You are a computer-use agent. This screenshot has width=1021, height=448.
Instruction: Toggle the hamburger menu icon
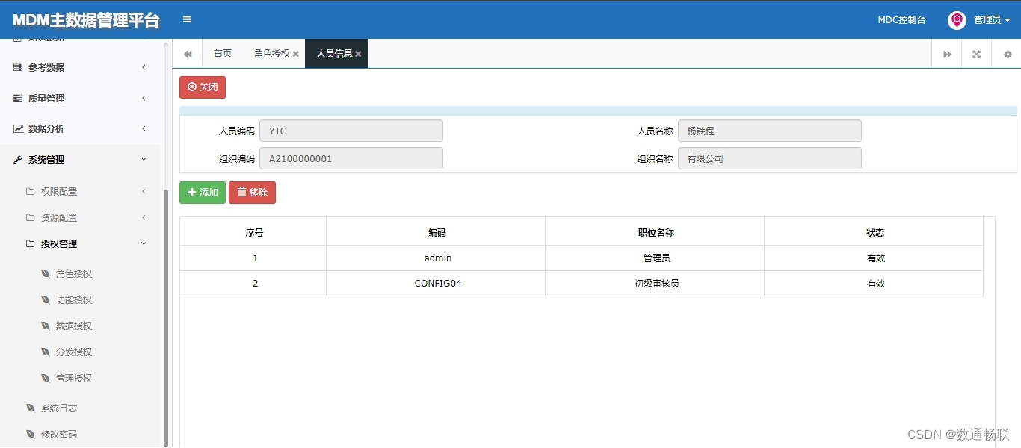[x=187, y=19]
